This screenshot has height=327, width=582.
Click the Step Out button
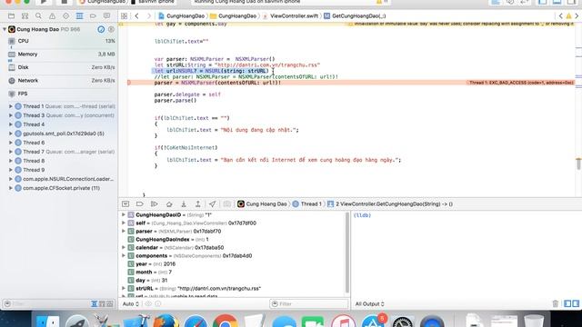tap(198, 203)
